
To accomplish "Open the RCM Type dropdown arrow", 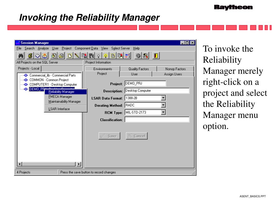I will point(163,112).
